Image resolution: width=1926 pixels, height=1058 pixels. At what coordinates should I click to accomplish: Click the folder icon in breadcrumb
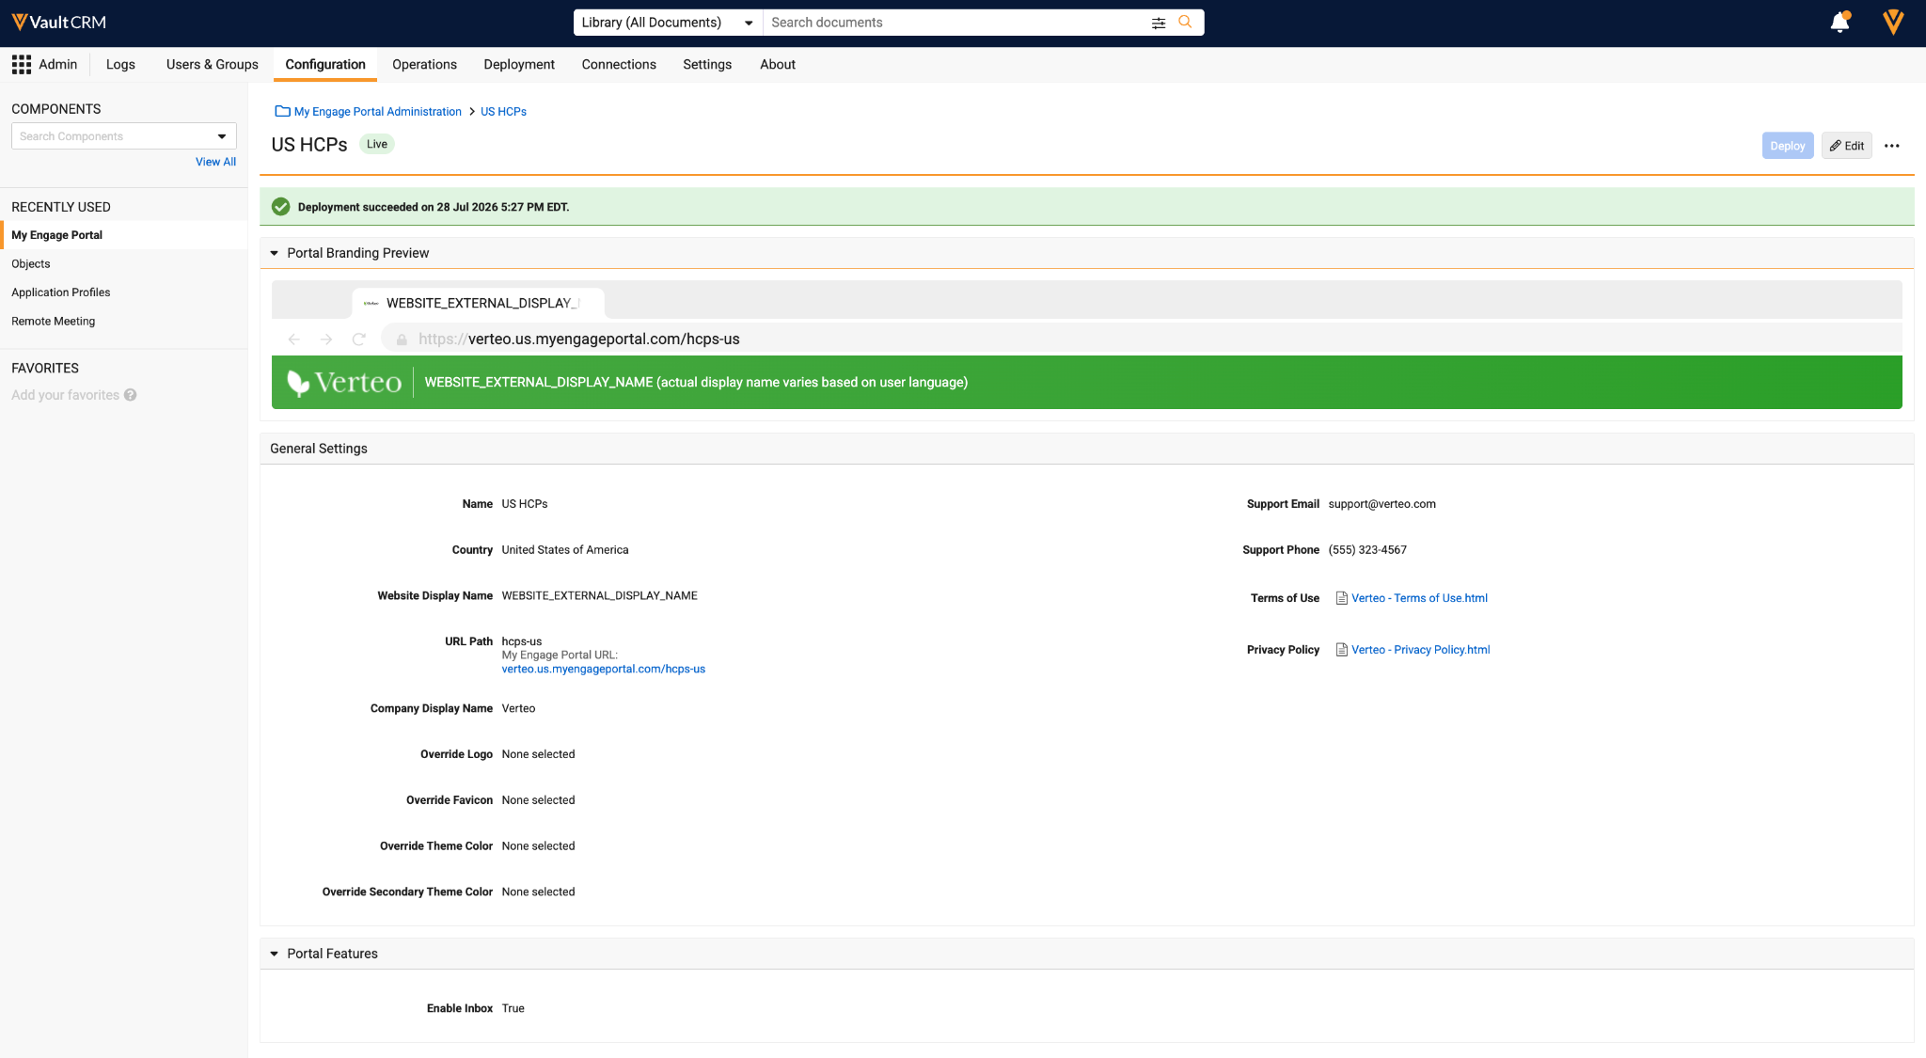click(282, 111)
